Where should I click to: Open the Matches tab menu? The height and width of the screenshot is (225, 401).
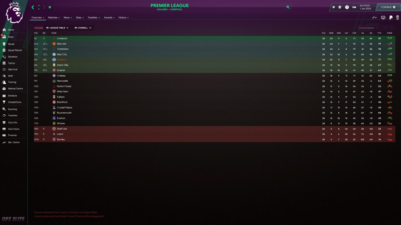tap(54, 17)
